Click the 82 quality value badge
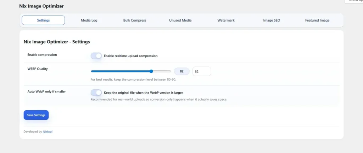The height and width of the screenshot is (153, 363). tap(182, 71)
